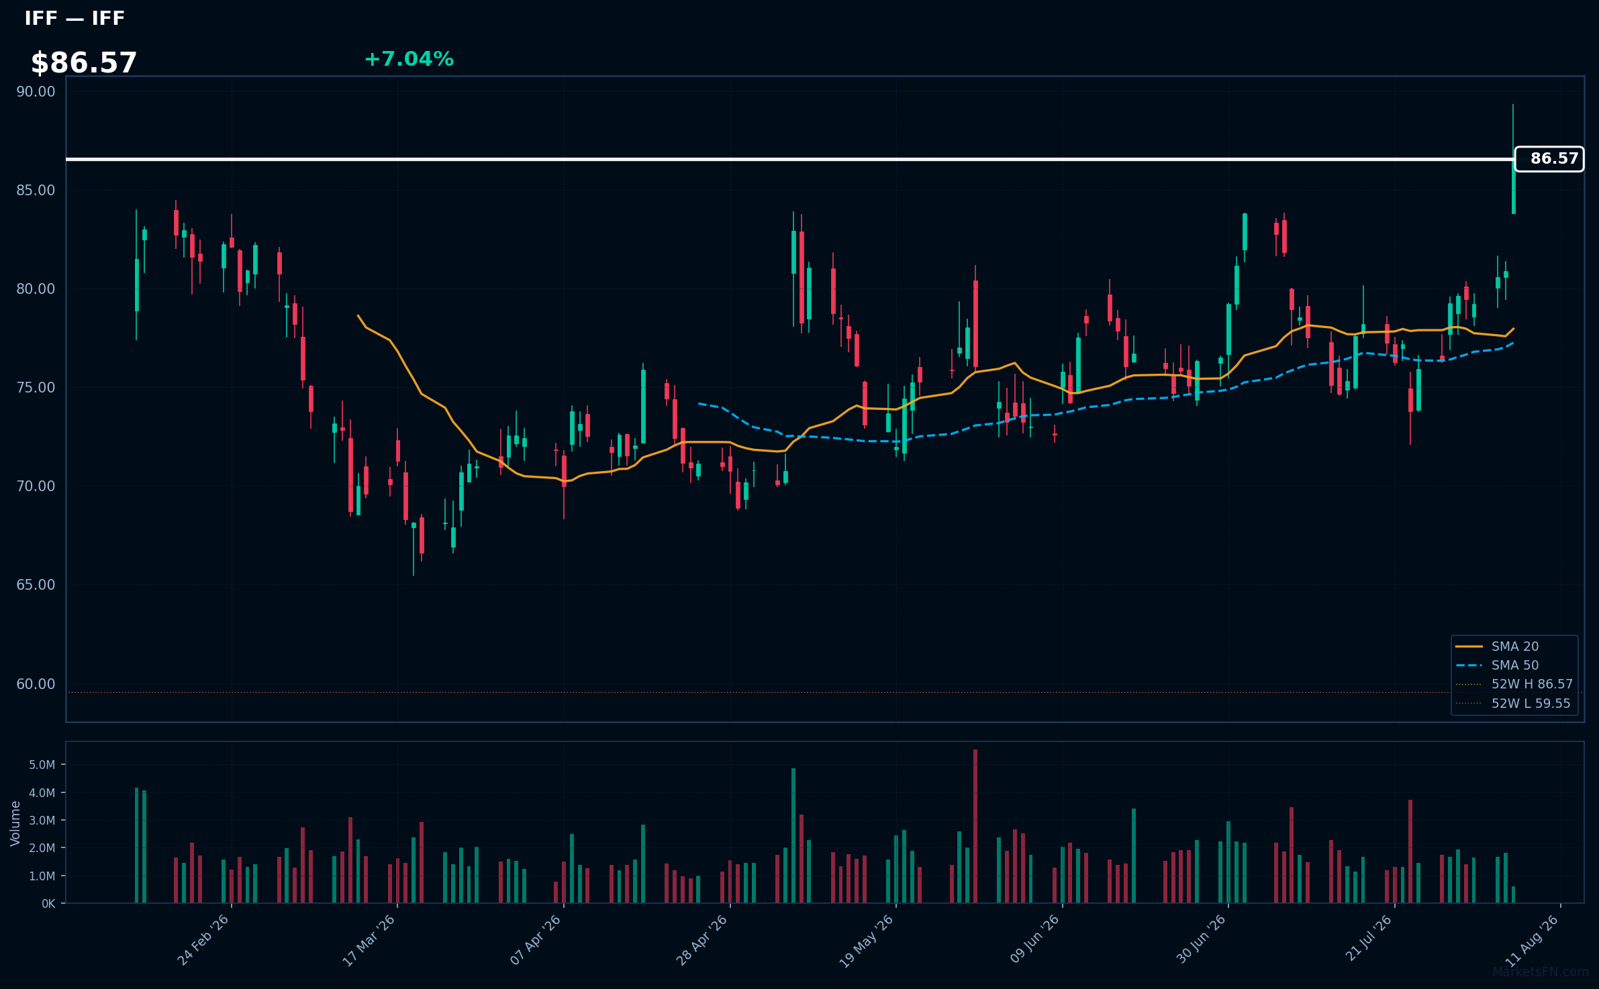The height and width of the screenshot is (989, 1599).
Task: Click the tallest red volume bar above 5.0M
Action: 975,826
